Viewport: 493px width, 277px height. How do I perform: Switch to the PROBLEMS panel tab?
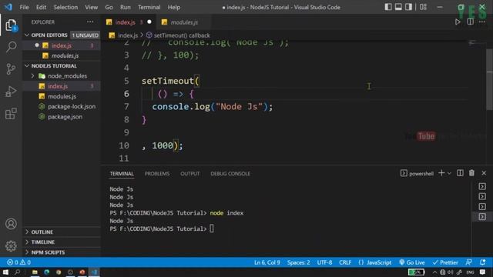157,174
